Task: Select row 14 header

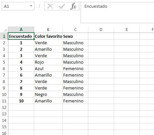Action: [x=4, y=120]
